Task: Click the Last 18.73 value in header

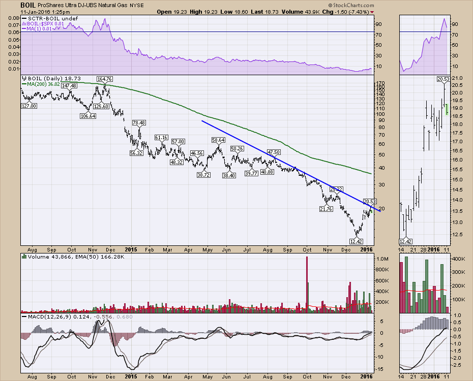Action: coord(265,12)
